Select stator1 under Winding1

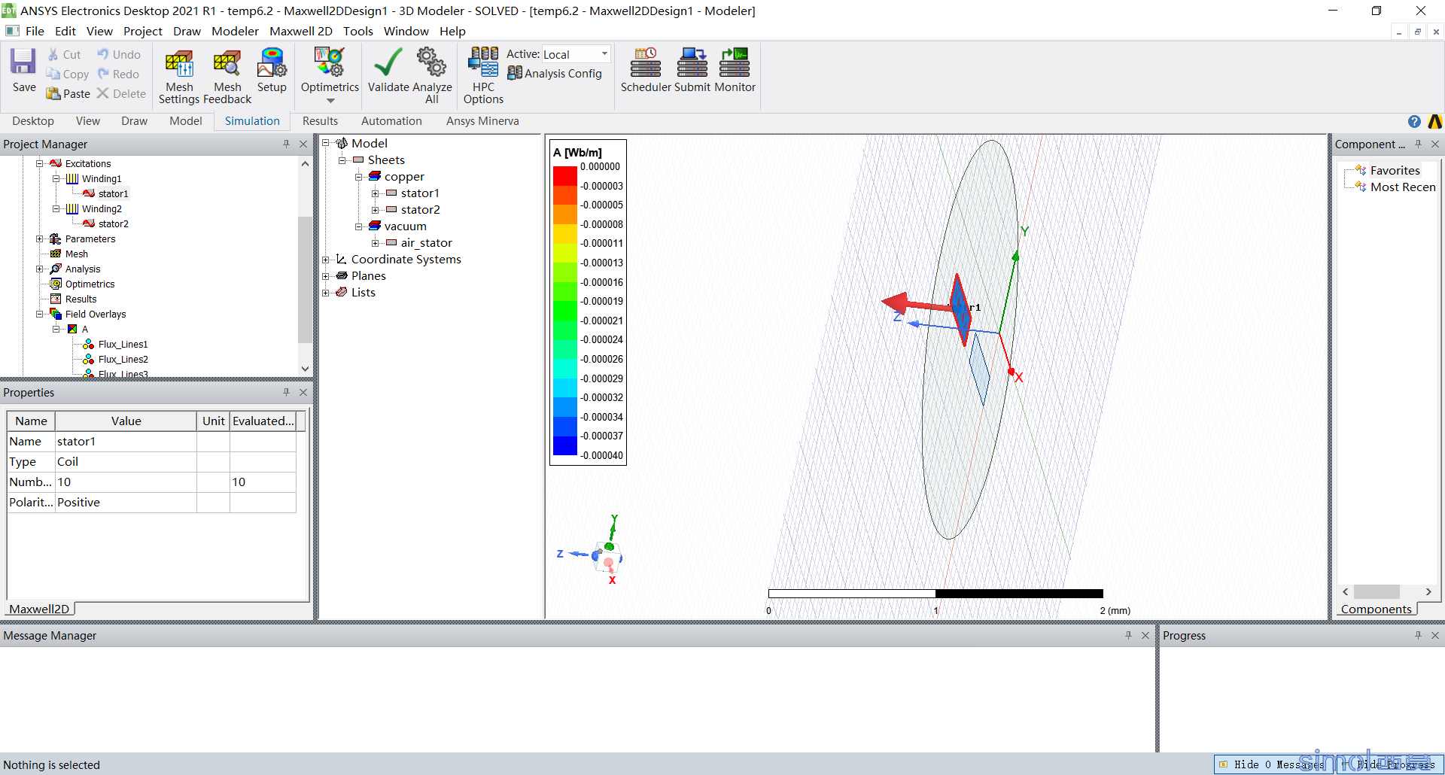113,193
